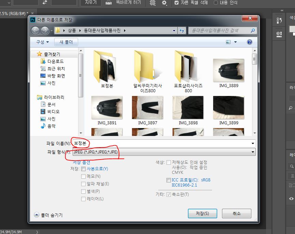This screenshot has height=234, width=295.
Task: Toggle 자른 픽셀 삭제 checkbox in options bar
Action: pyautogui.click(x=176, y=3)
